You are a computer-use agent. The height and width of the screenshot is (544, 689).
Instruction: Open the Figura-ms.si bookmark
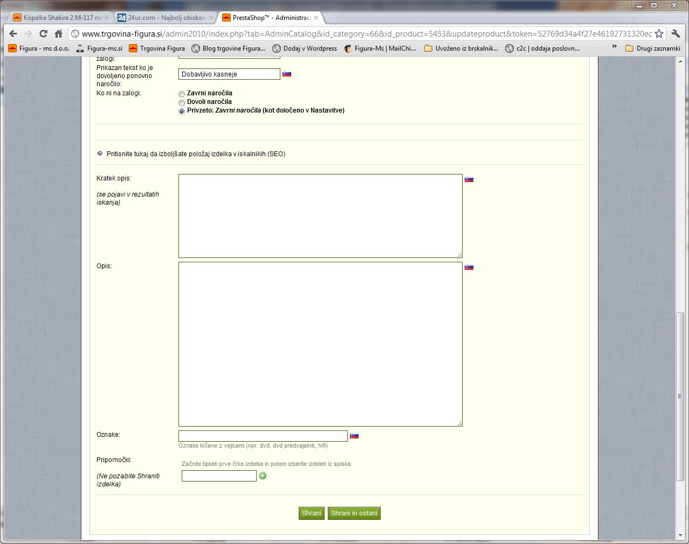tap(100, 48)
